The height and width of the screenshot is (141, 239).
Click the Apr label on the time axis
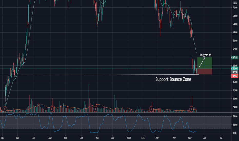pyautogui.click(x=174, y=138)
